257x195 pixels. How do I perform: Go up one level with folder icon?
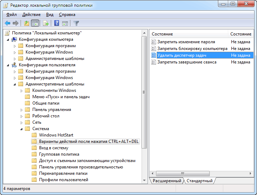tap(27, 23)
